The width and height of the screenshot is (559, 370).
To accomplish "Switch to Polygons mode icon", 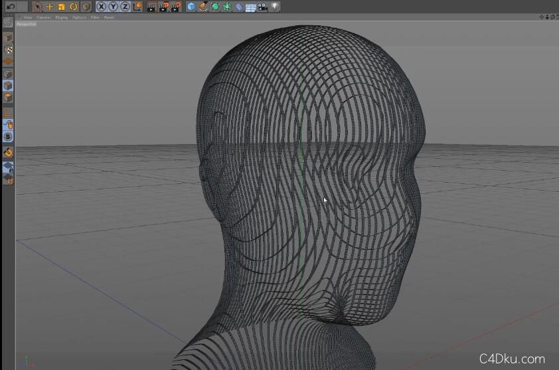I will click(x=8, y=98).
